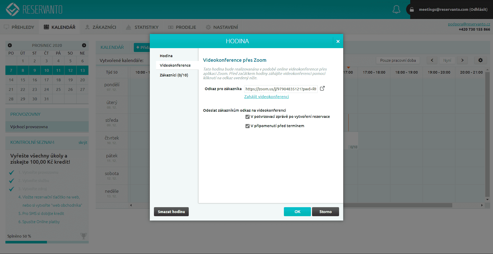The width and height of the screenshot is (493, 254).
Task: Click Zahájit videokonferenci link
Action: 266,97
